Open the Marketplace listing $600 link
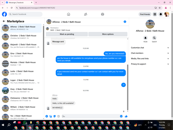This screenshot has height=130, width=173. pos(60,30)
